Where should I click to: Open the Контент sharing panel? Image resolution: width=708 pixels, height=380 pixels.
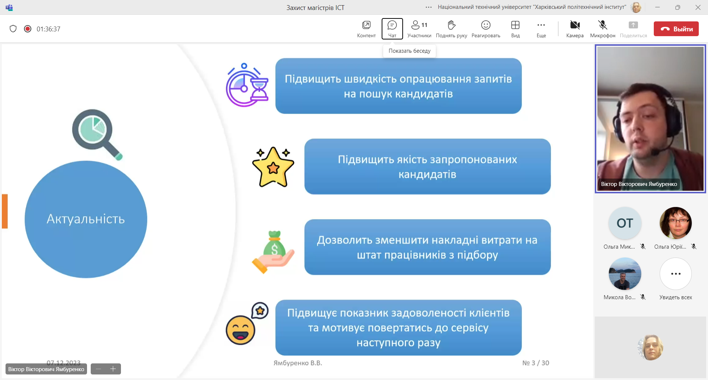[x=366, y=29]
